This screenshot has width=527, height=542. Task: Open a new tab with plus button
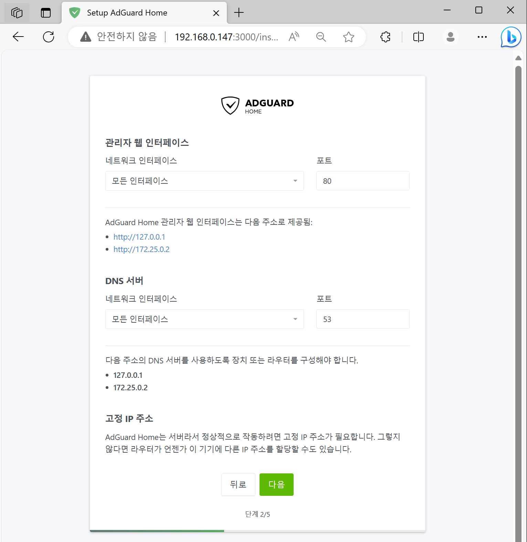239,13
